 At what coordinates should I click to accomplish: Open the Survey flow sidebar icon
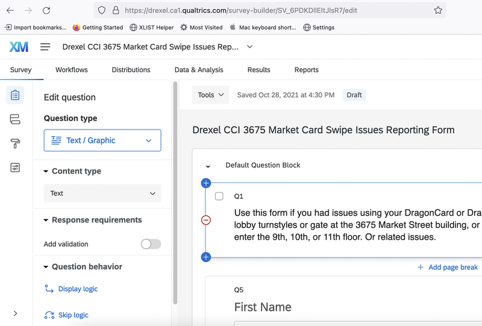tap(15, 119)
